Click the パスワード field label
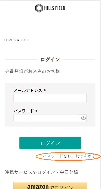Image resolution: width=101 pixels, height=189 pixels. 24,111
